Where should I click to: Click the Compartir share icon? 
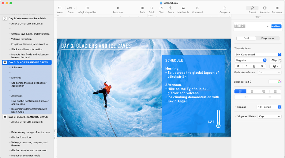pyautogui.click(x=225, y=8)
